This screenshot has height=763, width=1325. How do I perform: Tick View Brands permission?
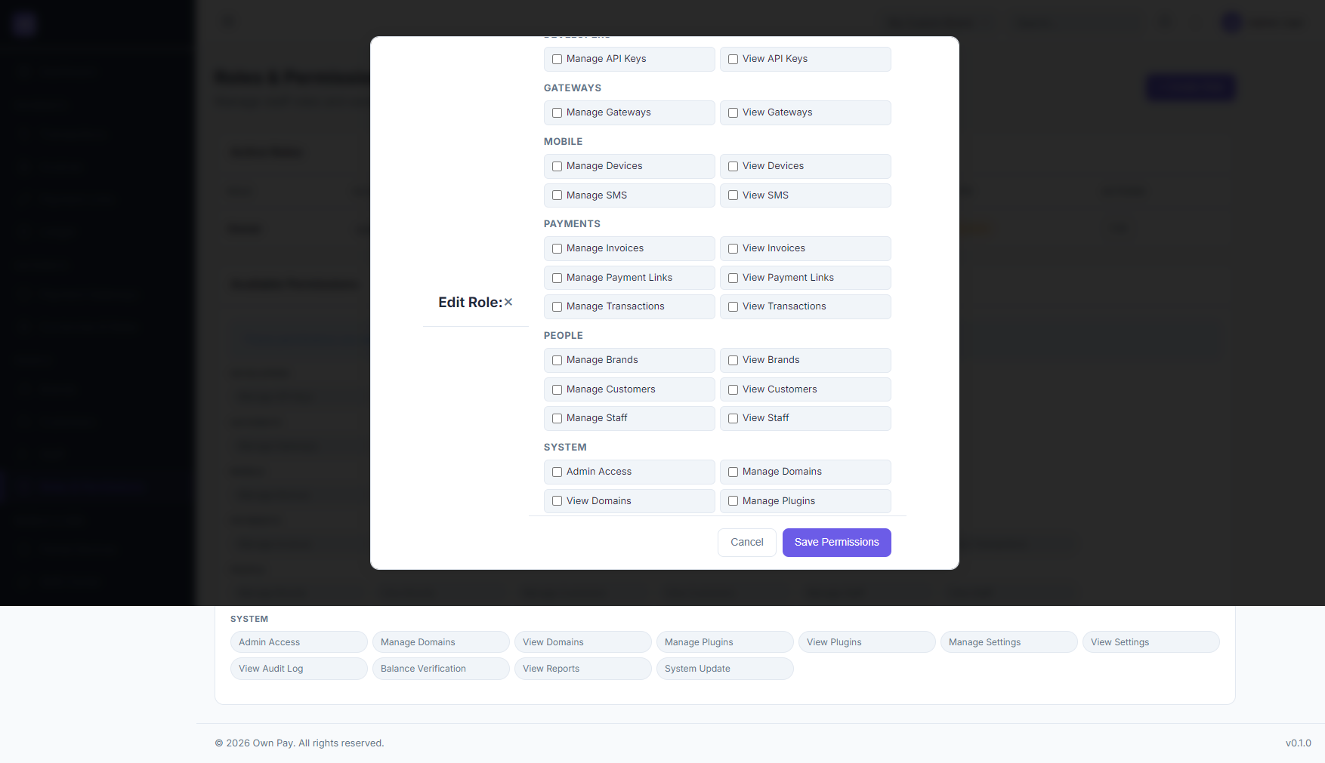pos(733,360)
